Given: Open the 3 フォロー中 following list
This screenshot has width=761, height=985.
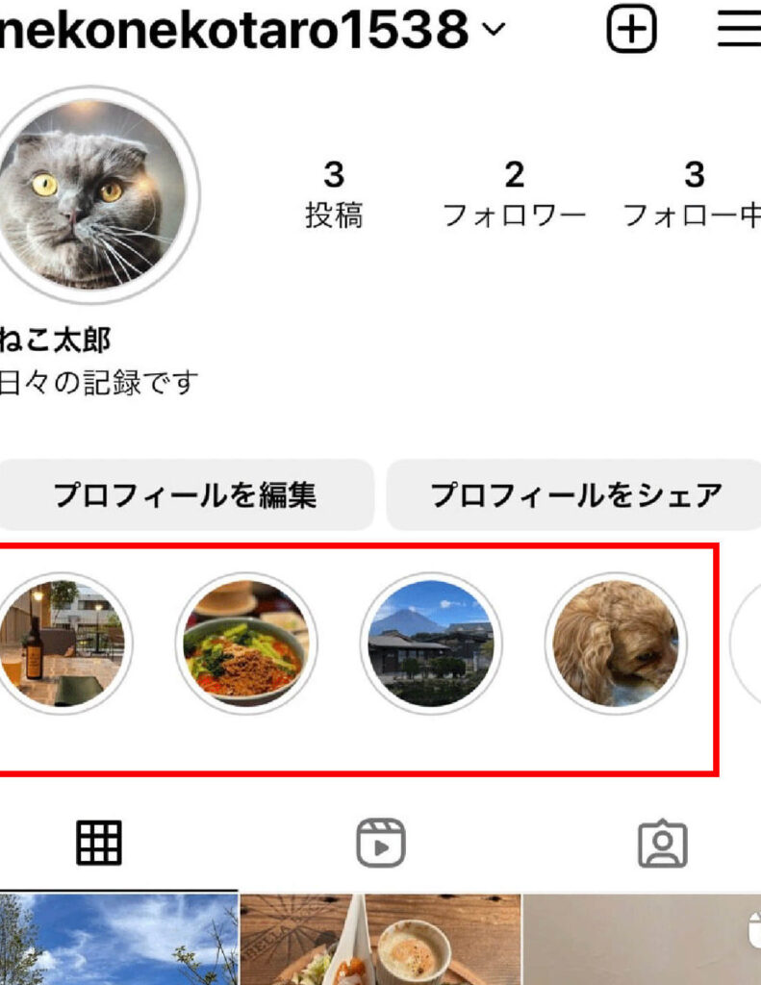Looking at the screenshot, I should tap(693, 194).
